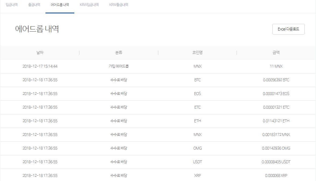Click the ETH coin name cell
This screenshot has height=181, width=316.
(197, 121)
